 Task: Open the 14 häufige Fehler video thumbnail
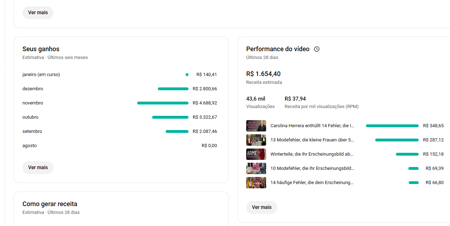pos(256,183)
